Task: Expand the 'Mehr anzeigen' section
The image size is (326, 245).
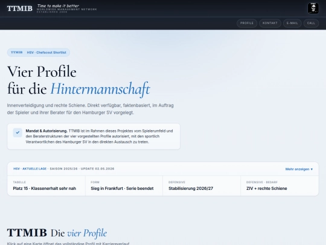Action: (299, 169)
